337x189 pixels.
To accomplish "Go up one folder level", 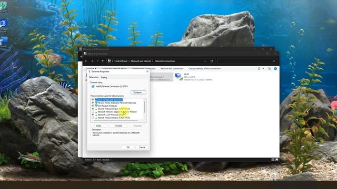I will point(103,61).
